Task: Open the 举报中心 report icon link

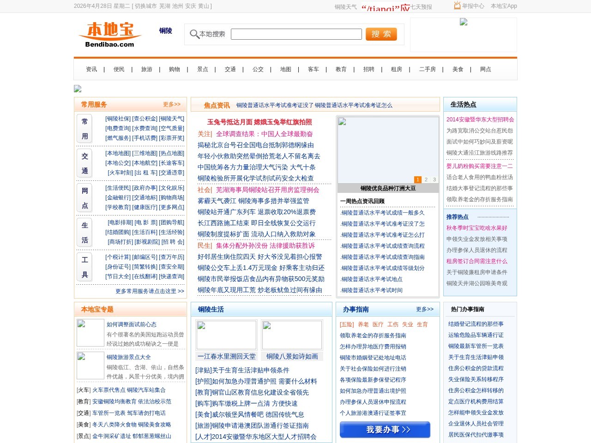Action: (x=469, y=6)
